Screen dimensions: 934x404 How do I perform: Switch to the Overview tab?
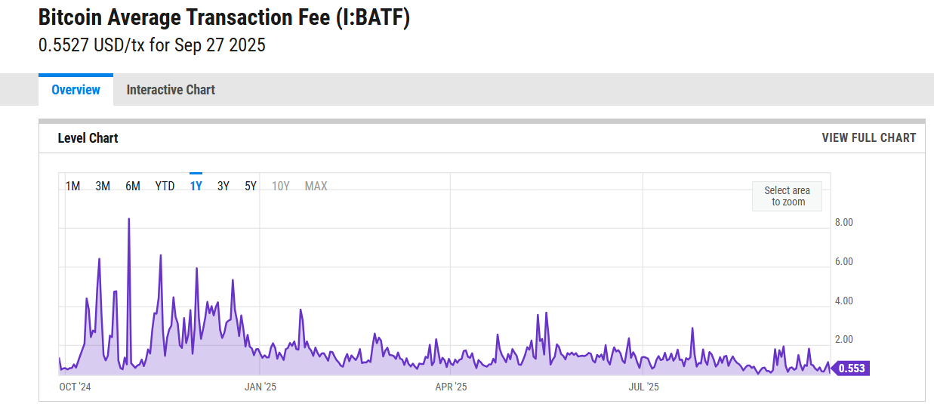(76, 90)
